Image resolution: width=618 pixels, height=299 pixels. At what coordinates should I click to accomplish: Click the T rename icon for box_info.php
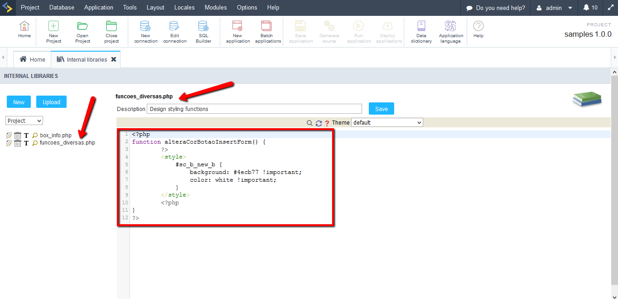[26, 135]
